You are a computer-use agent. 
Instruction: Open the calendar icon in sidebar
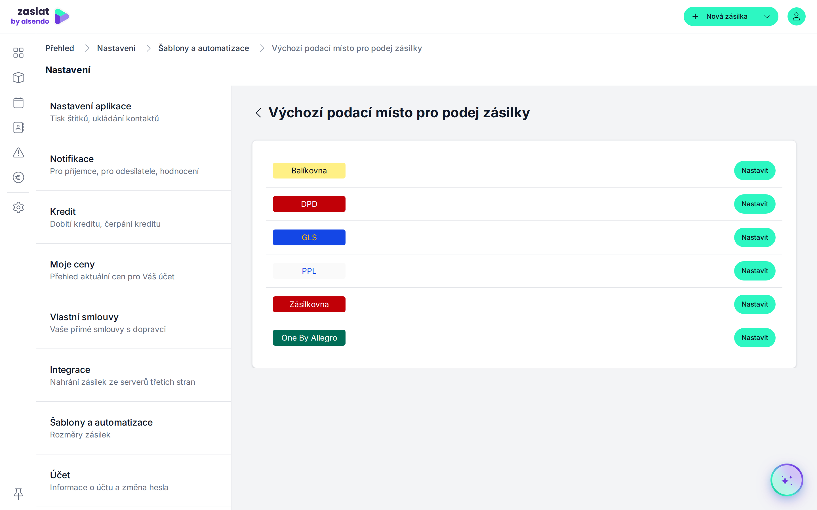18,103
